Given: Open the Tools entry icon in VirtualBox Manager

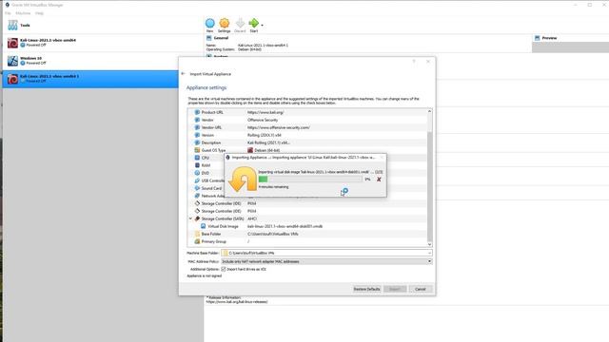Looking at the screenshot, I should pyautogui.click(x=12, y=26).
